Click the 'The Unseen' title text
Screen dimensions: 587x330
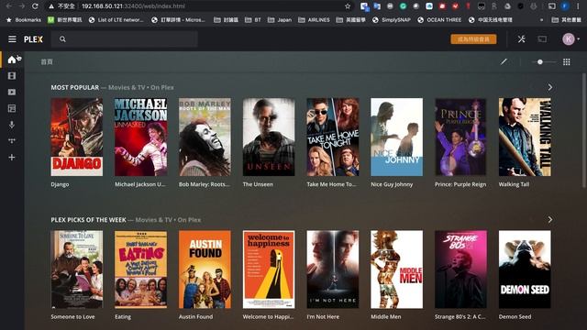(258, 184)
